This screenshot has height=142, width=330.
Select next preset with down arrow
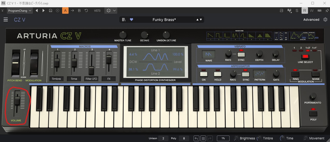point(201,20)
